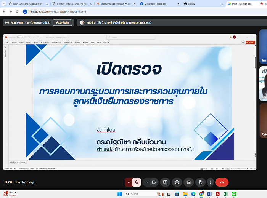This screenshot has width=267, height=198.
Task: Click the PowerPoint zoom slider
Action: pos(239,169)
